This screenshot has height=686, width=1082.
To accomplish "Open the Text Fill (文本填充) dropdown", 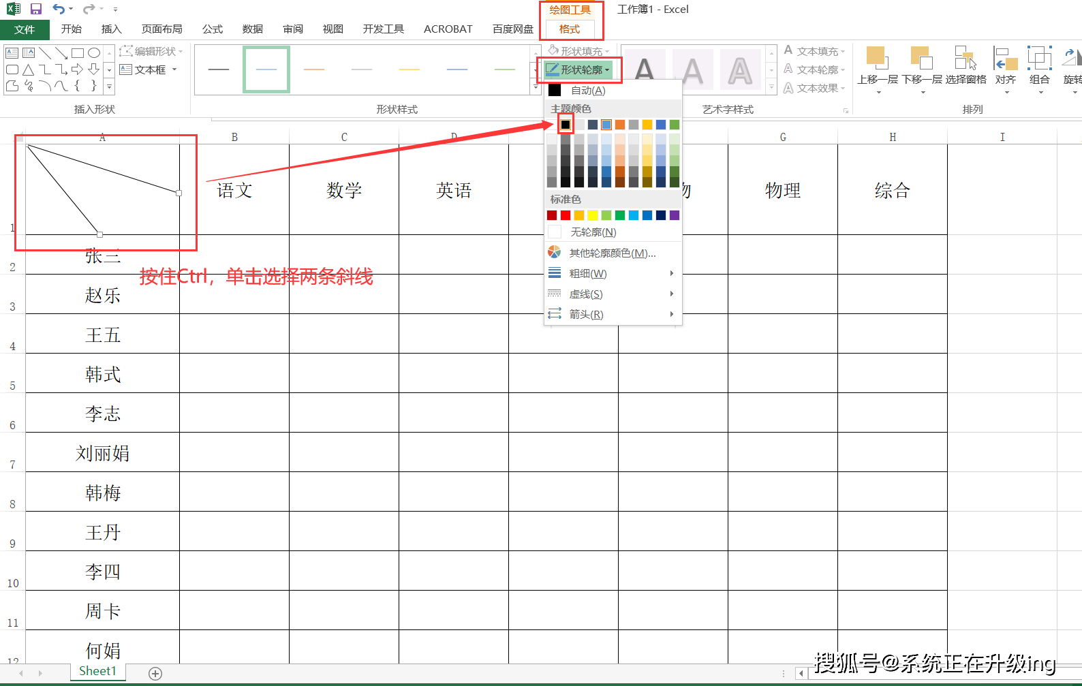I will pyautogui.click(x=814, y=51).
